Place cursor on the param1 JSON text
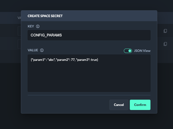This screenshot has height=129, width=173. [x=37, y=59]
